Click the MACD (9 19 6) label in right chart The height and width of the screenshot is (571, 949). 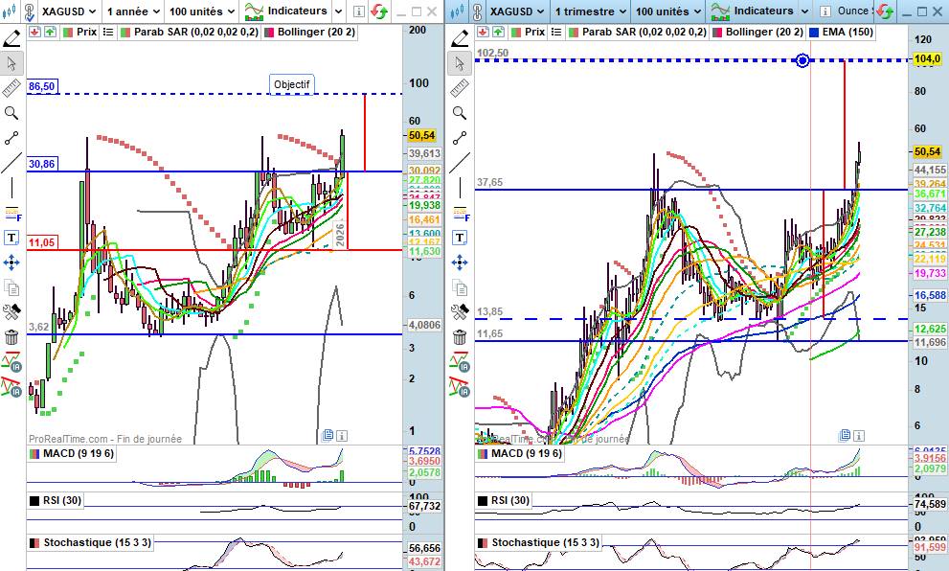coord(527,454)
